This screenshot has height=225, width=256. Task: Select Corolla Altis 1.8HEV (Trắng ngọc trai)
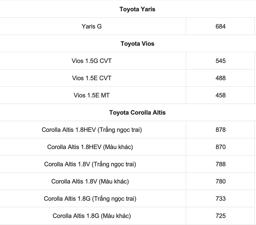pyautogui.click(x=92, y=130)
